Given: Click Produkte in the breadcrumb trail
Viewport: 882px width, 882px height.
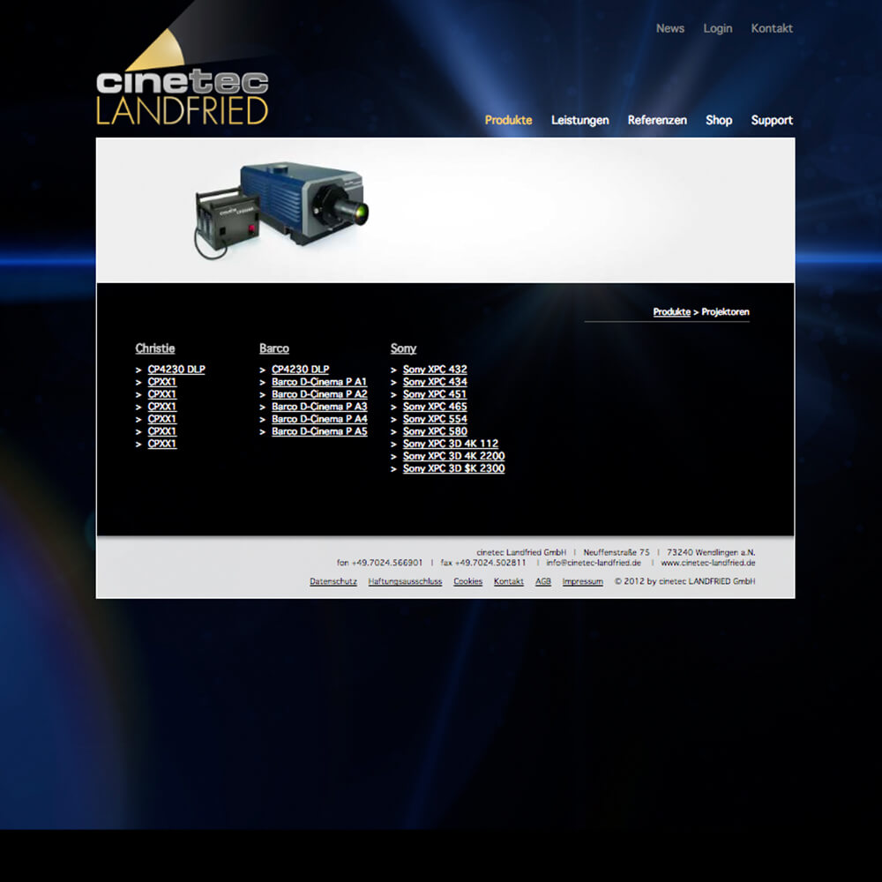Looking at the screenshot, I should tap(671, 312).
